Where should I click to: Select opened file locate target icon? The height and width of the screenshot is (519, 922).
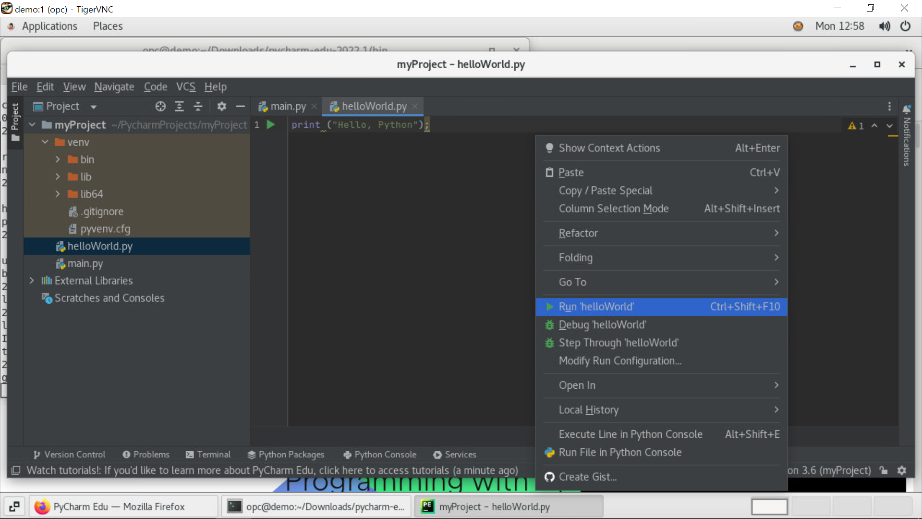(x=160, y=106)
